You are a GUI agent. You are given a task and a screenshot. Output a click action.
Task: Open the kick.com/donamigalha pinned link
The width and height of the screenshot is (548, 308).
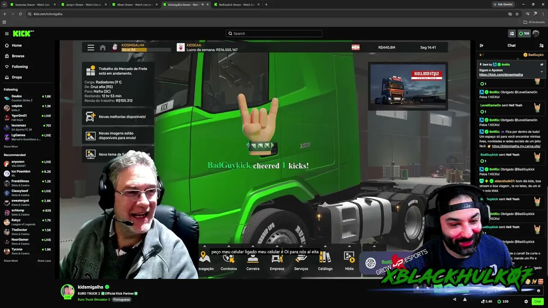tap(501, 75)
